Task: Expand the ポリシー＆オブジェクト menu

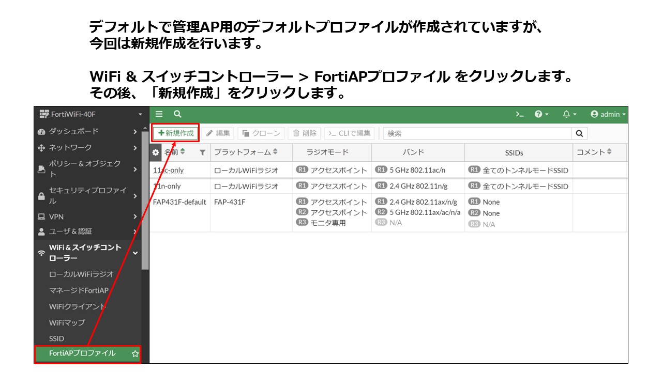Action: pos(88,168)
